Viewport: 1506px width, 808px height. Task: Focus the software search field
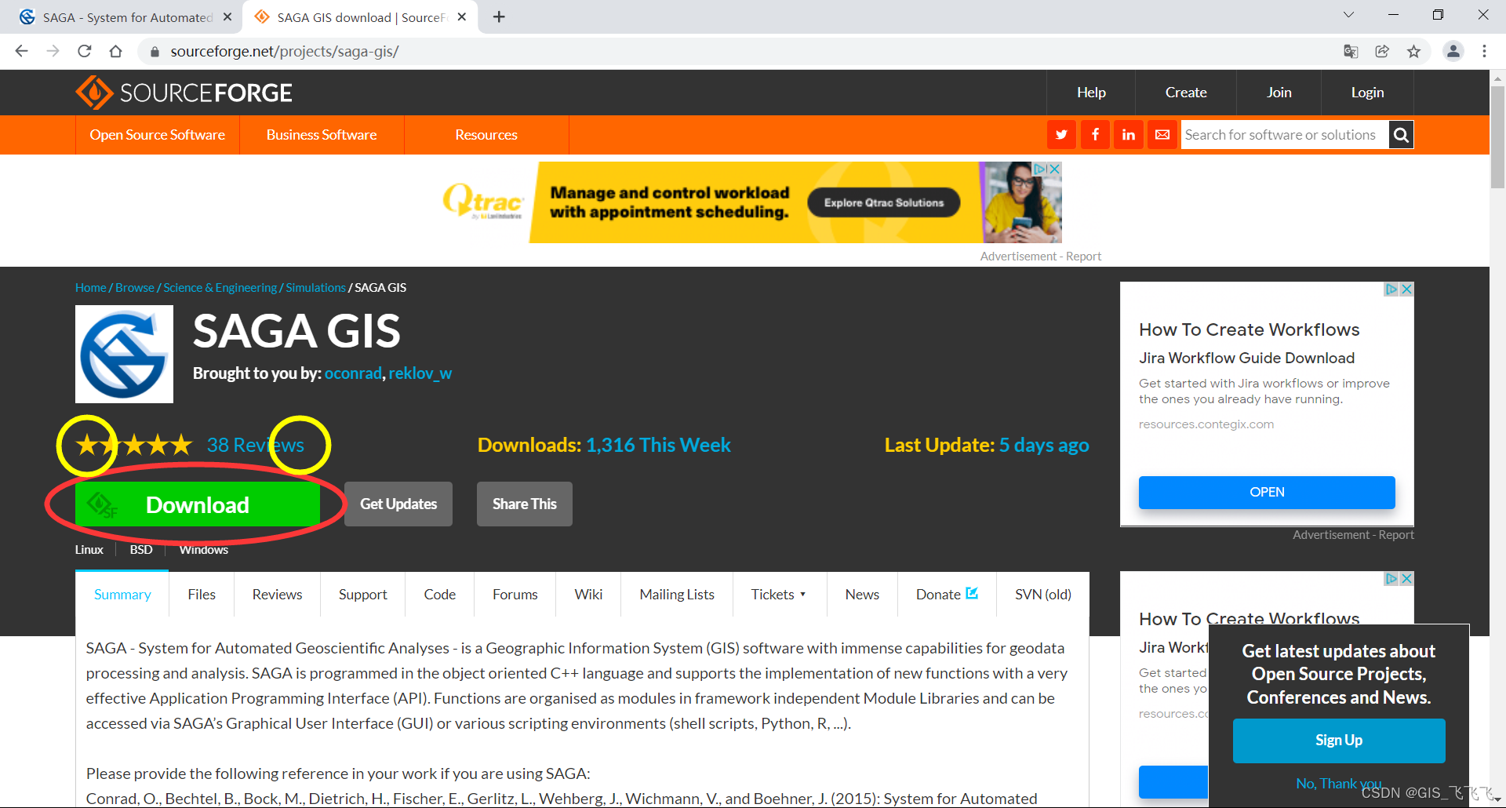click(x=1285, y=135)
